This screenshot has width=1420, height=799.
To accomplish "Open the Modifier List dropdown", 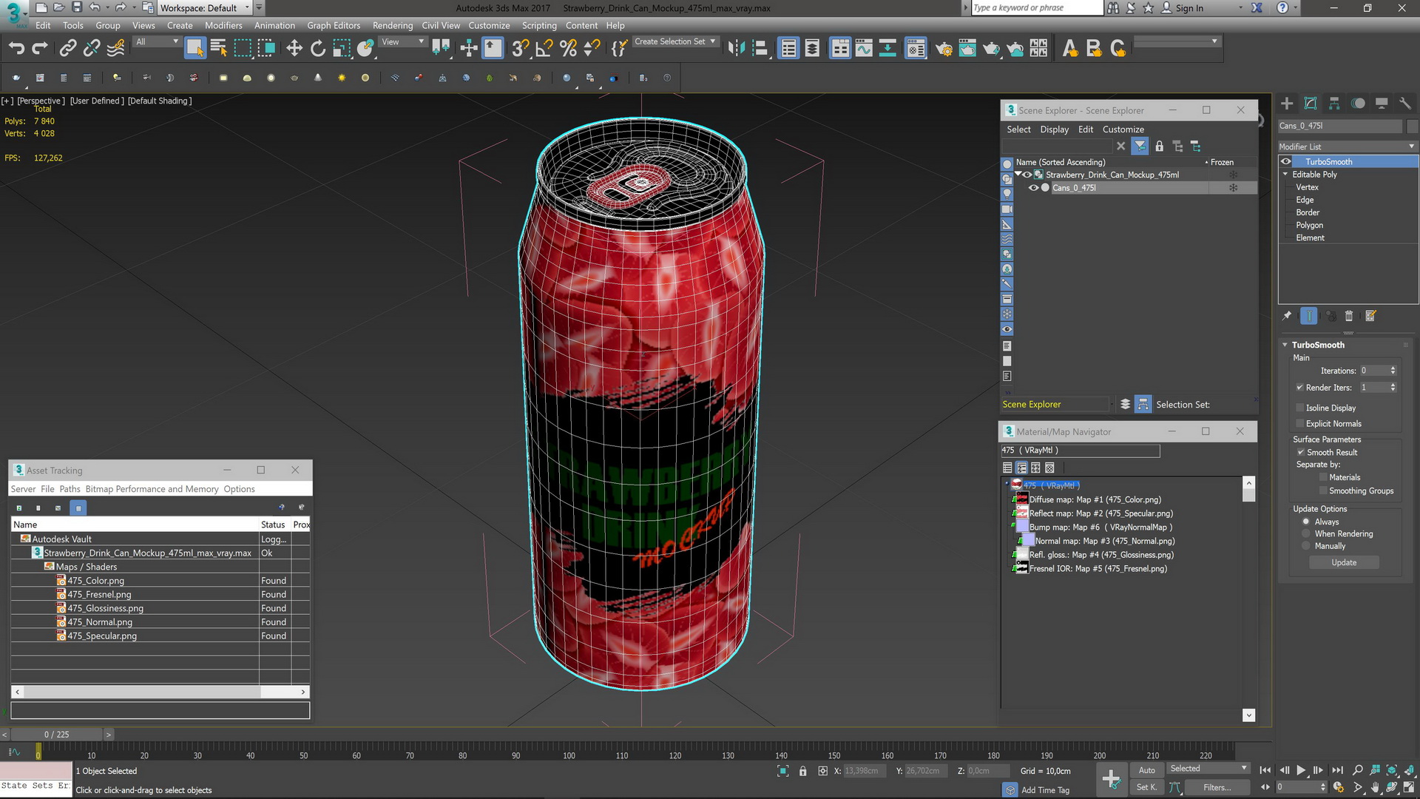I will point(1348,146).
